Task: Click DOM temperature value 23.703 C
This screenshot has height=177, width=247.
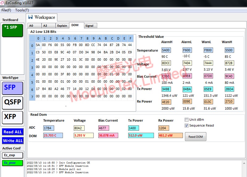Action: [53, 136]
